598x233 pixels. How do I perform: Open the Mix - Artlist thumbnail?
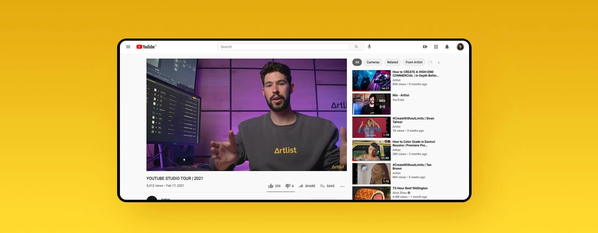point(371,104)
